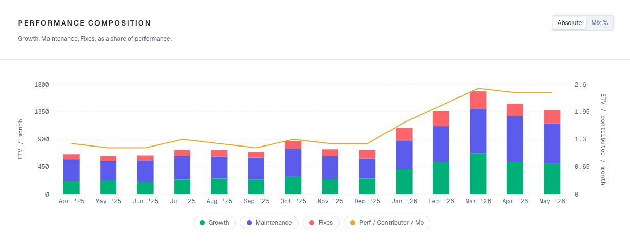The width and height of the screenshot is (630, 244).
Task: Click the Mar '26 Maintenance bar segment
Action: (478, 131)
